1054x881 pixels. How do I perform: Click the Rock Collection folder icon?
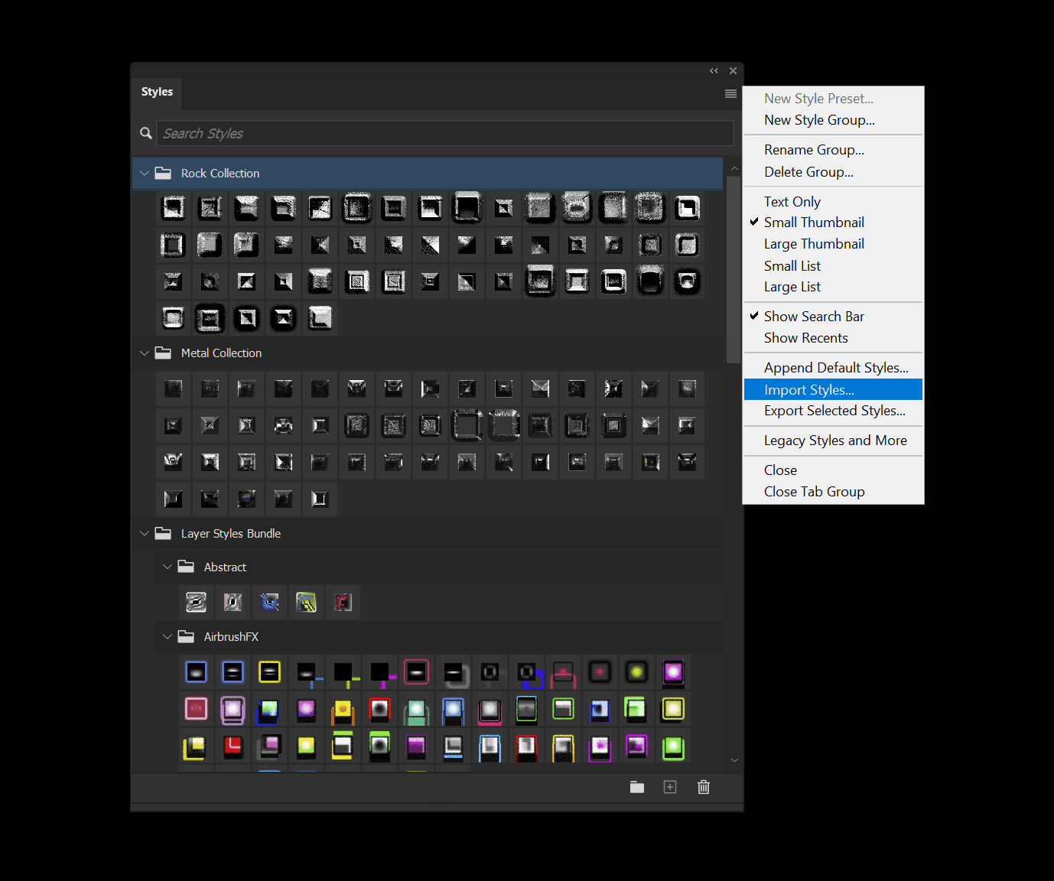click(x=163, y=173)
